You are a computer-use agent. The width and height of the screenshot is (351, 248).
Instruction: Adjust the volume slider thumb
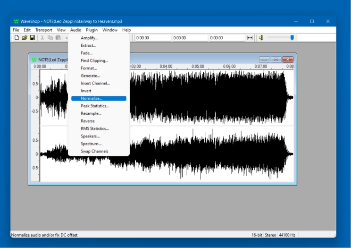coord(292,38)
